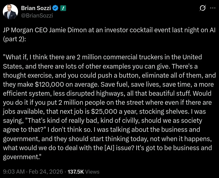Image resolution: width=219 pixels, height=178 pixels.
Task: Open the Grok slashed-circle icon
Action: [203, 8]
